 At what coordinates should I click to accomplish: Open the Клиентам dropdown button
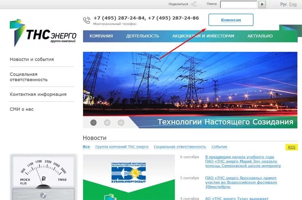231,20
